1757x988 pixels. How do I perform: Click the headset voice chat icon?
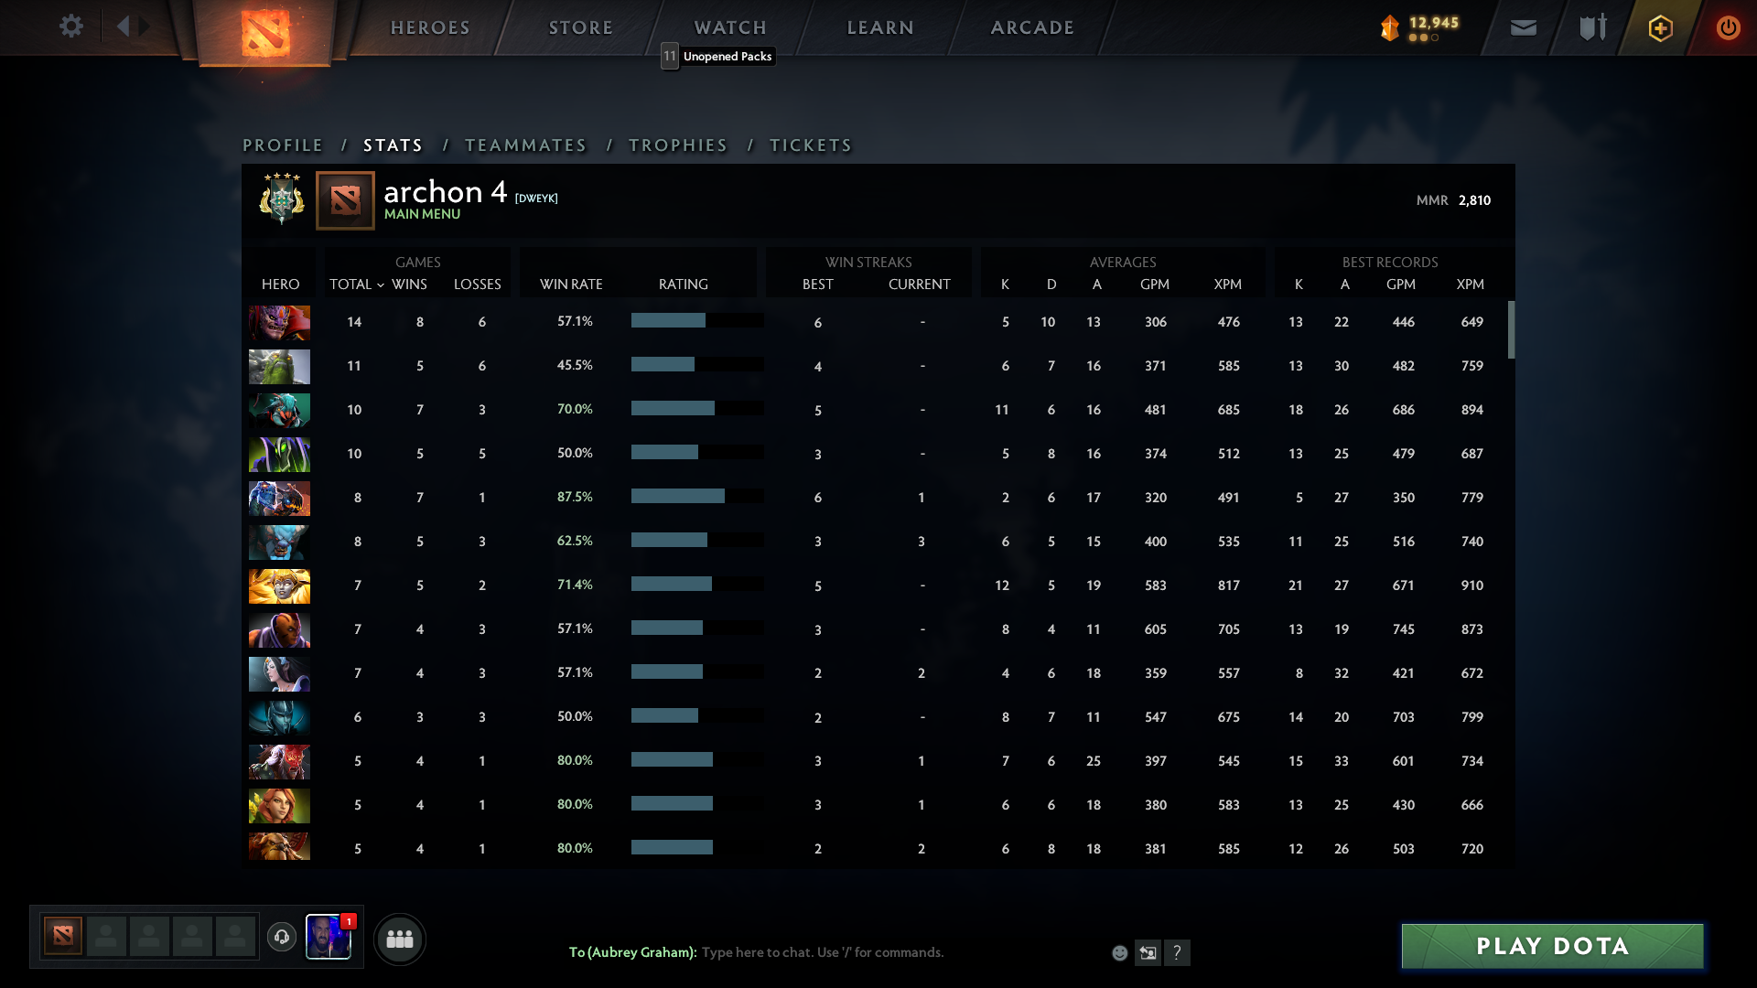pos(282,937)
